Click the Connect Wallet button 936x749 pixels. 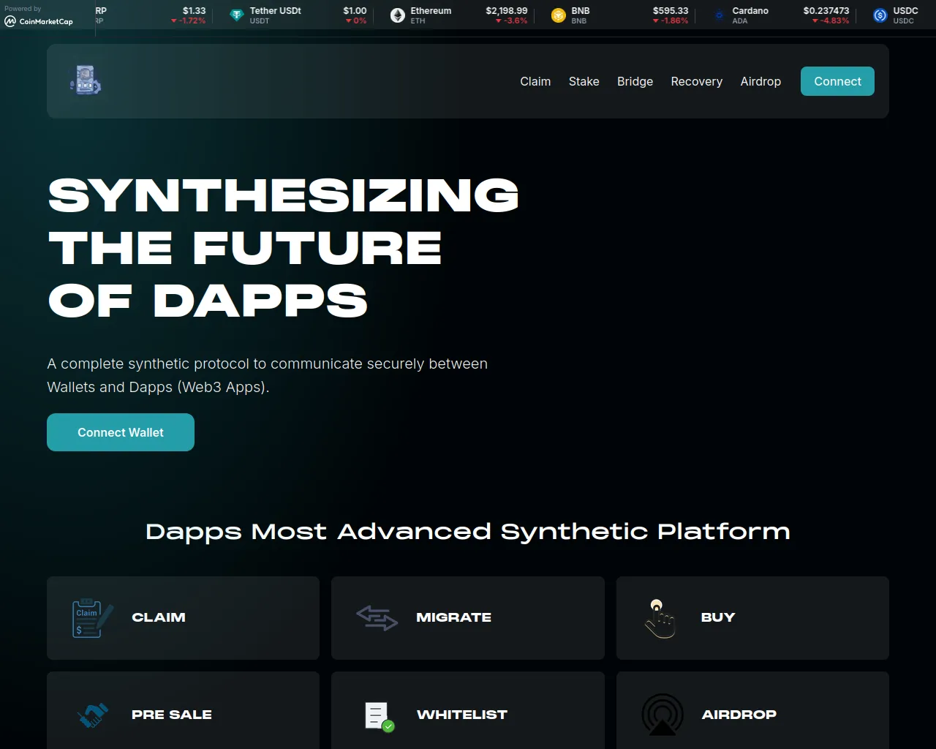(x=121, y=432)
